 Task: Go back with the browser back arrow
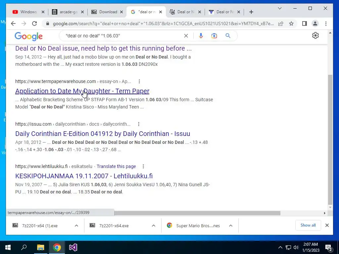(x=13, y=23)
